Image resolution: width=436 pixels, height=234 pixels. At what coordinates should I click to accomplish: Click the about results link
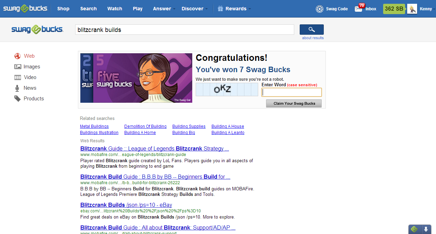point(313,38)
